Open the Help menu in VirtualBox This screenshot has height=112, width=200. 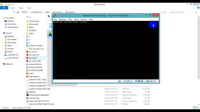pos(91,19)
